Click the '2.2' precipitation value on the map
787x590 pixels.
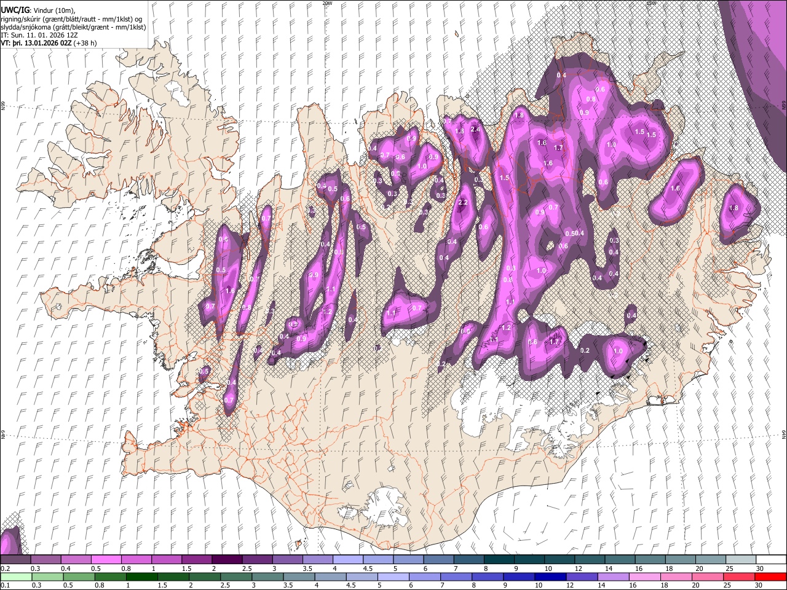tap(464, 203)
